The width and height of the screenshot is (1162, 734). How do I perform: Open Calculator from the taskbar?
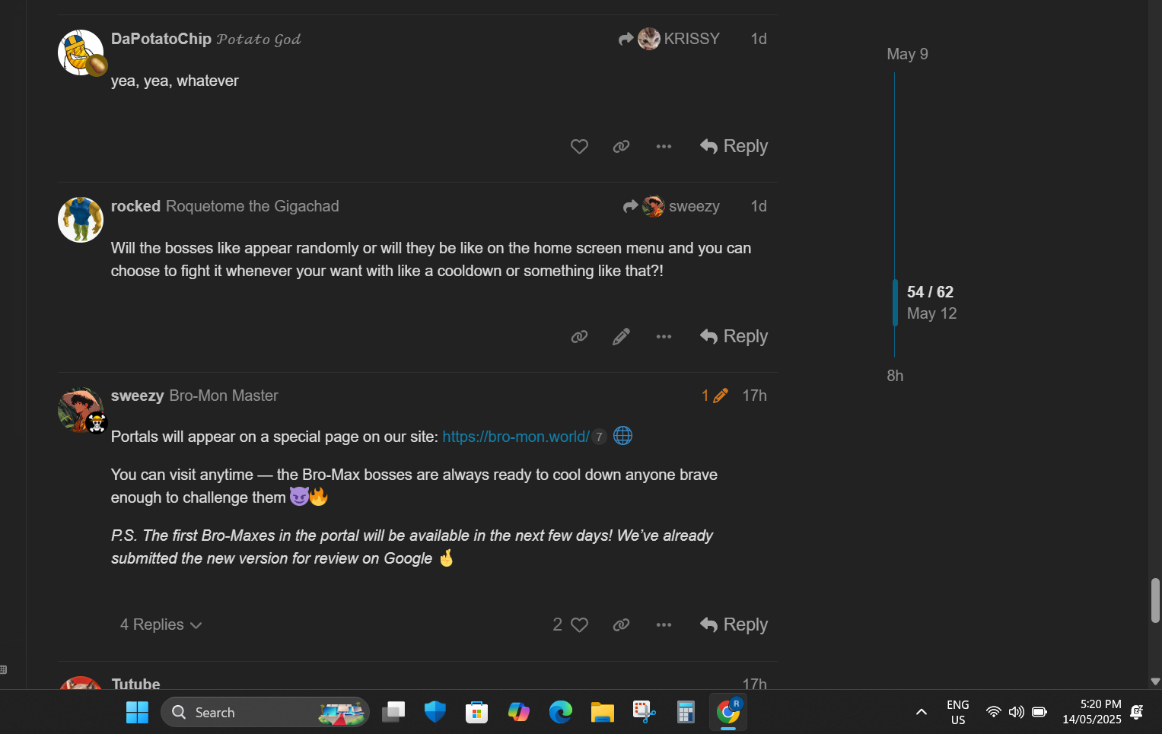tap(686, 713)
